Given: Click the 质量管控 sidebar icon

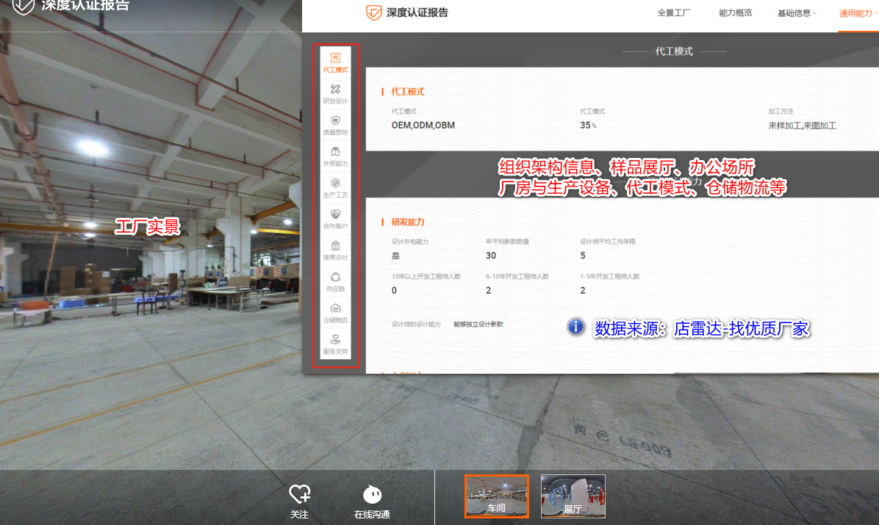Looking at the screenshot, I should pyautogui.click(x=335, y=126).
